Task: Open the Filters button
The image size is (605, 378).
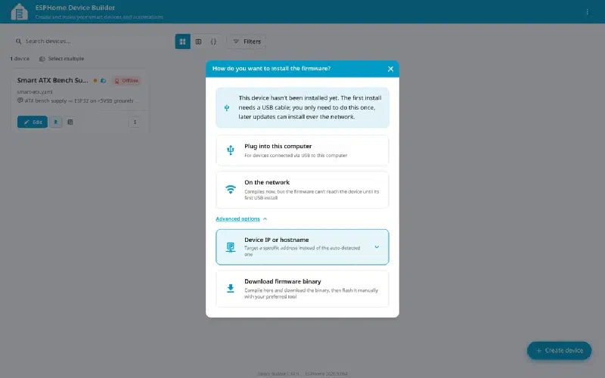Action: point(247,42)
